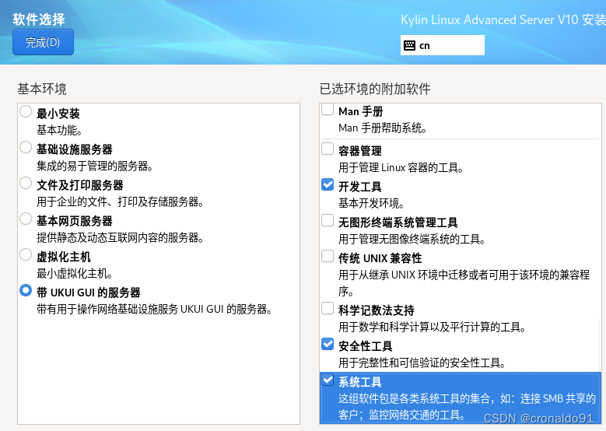Viewport: 606px width, 431px height.
Task: Click the 基本网页服务器 label text
Action: pyautogui.click(x=74, y=221)
